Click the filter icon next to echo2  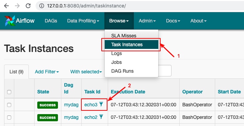coord(101,116)
